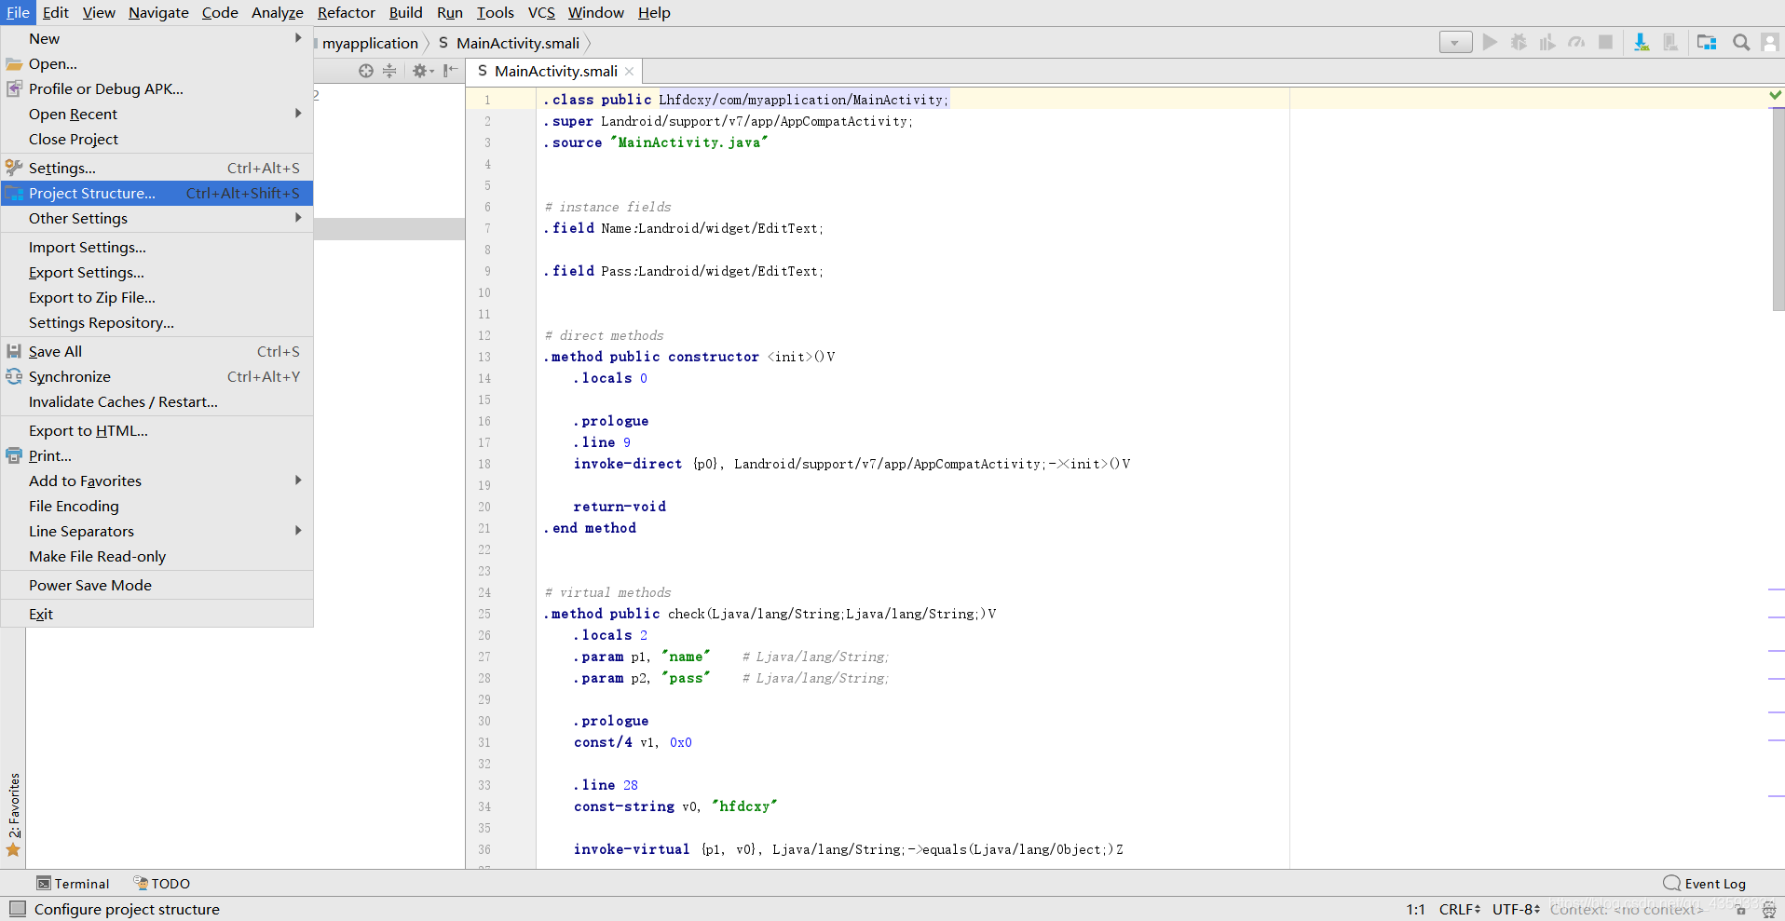The width and height of the screenshot is (1785, 921).
Task: Click Open... in the File menu
Action: pos(157,63)
